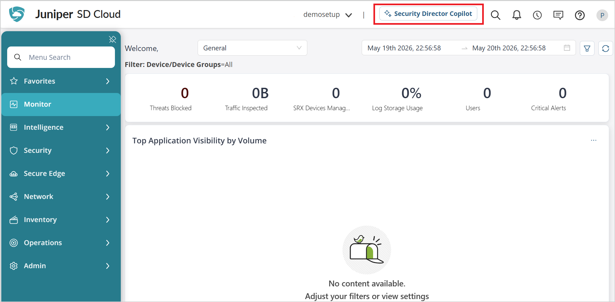615x302 pixels.
Task: Select Admin in the sidebar menu
Action: pos(61,266)
